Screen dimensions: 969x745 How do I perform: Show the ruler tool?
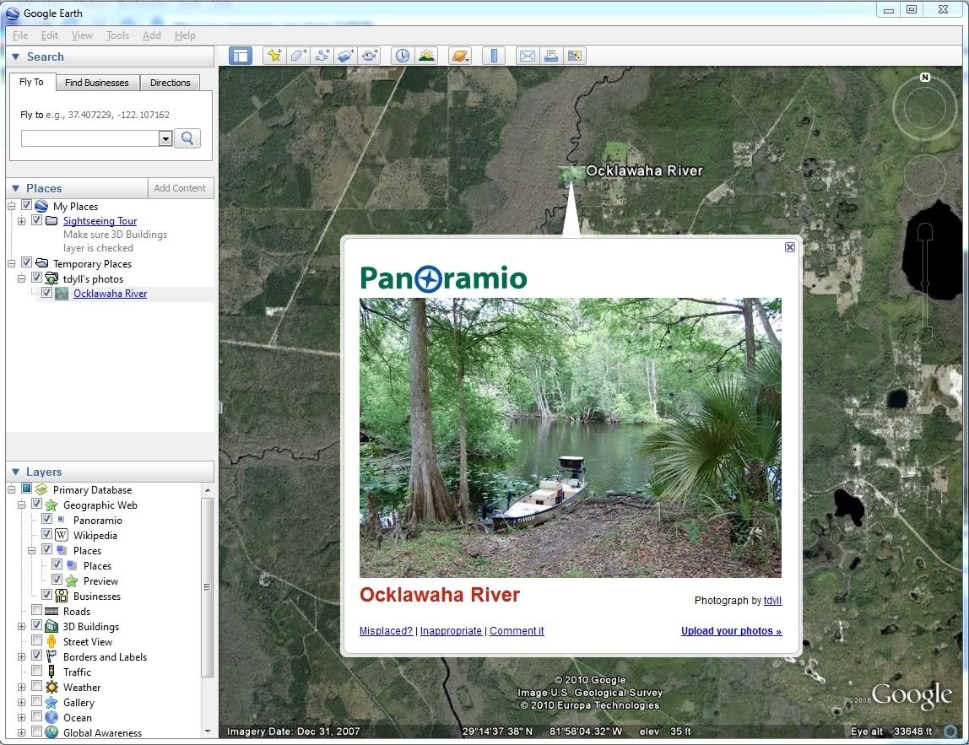pyautogui.click(x=493, y=56)
